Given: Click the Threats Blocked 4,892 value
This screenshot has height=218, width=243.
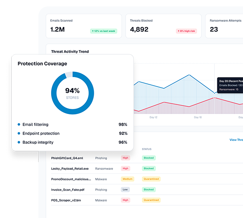Looking at the screenshot, I should coord(139,29).
